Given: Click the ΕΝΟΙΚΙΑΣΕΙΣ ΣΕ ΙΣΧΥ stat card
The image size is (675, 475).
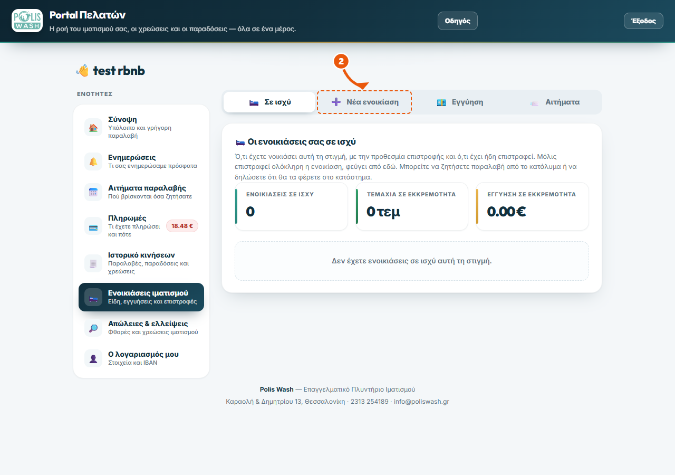Looking at the screenshot, I should (x=291, y=206).
